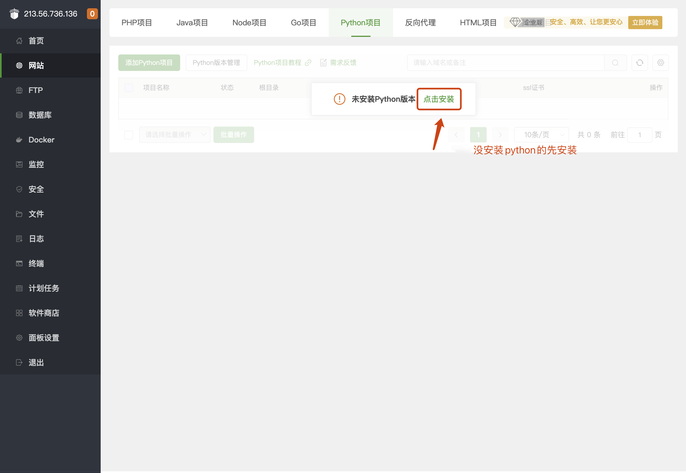Click the log document icon beside 日志
Image resolution: width=686 pixels, height=473 pixels.
[x=19, y=239]
